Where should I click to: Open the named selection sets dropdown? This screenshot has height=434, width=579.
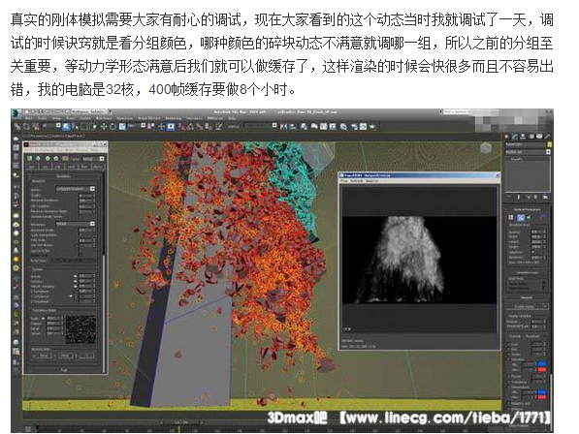pyautogui.click(x=260, y=126)
